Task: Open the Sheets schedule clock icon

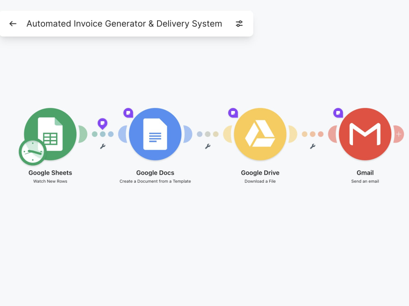Action: [33, 152]
